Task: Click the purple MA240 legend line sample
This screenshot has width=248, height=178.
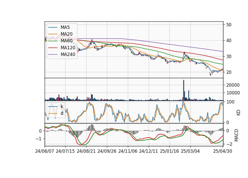Action: pos(53,54)
